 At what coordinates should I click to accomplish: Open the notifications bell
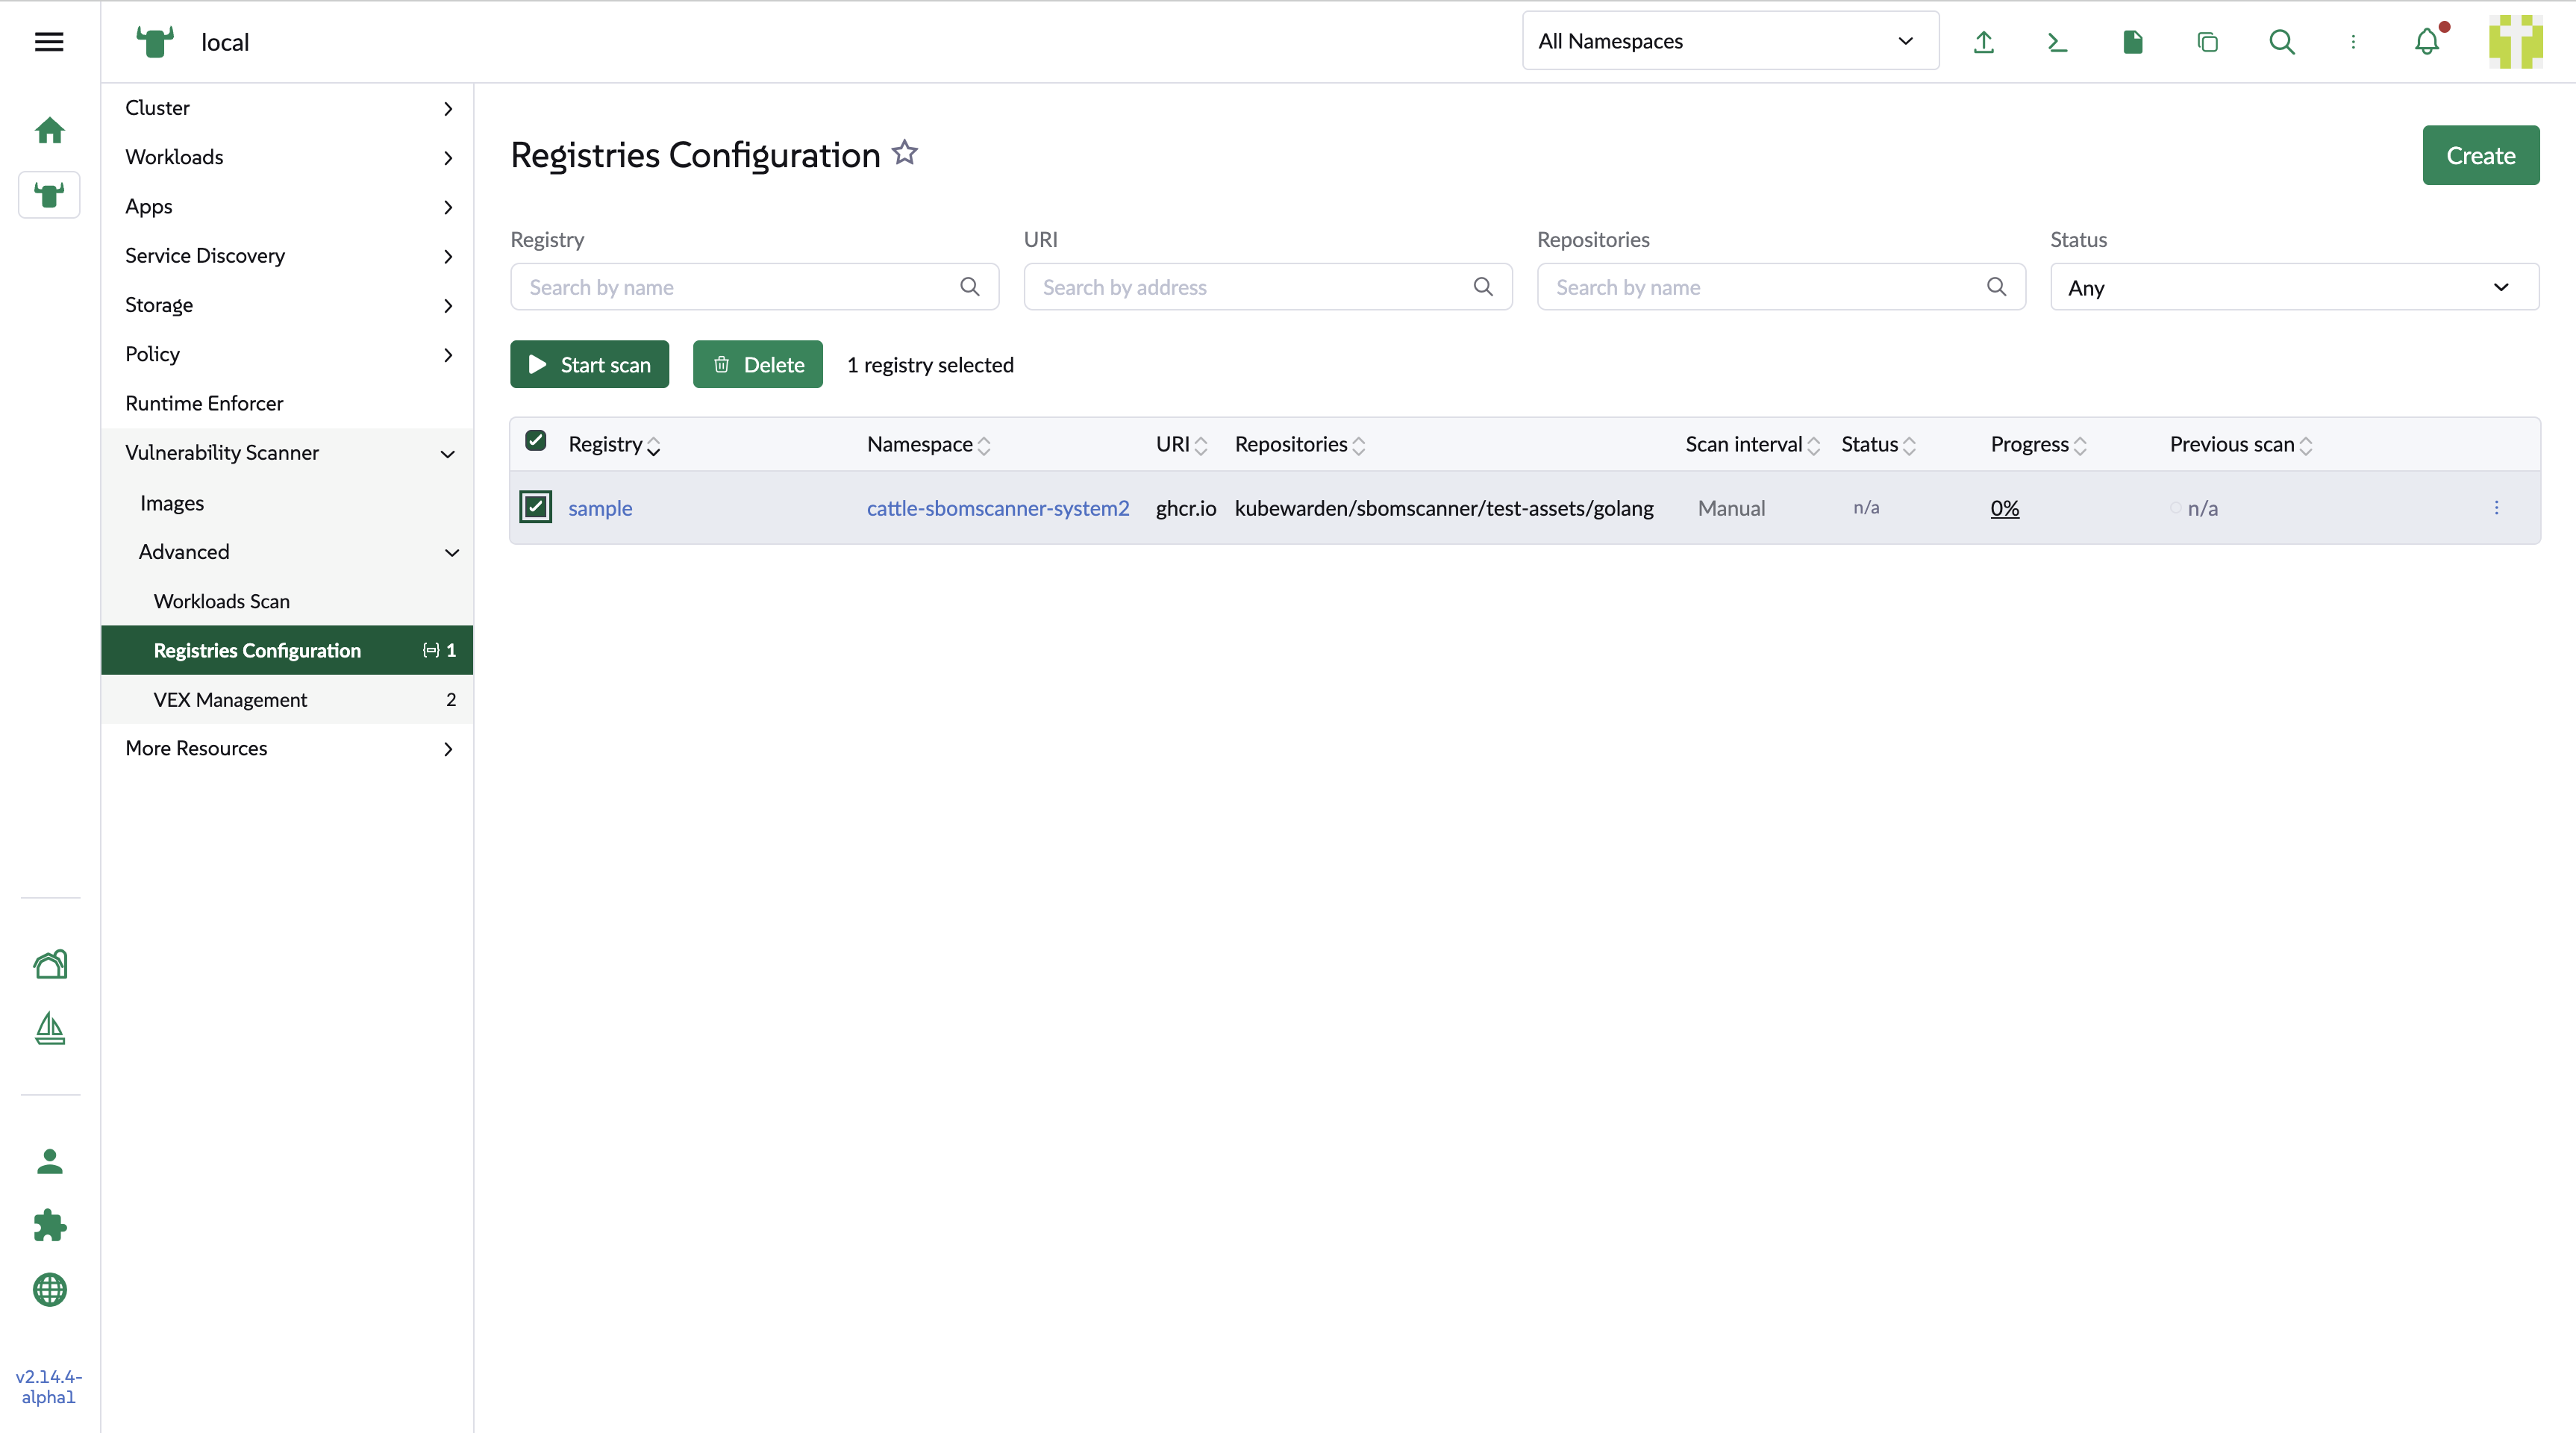tap(2427, 41)
